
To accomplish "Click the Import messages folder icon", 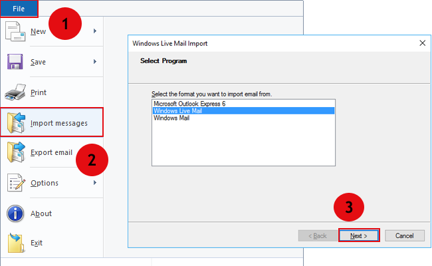I will [x=16, y=122].
